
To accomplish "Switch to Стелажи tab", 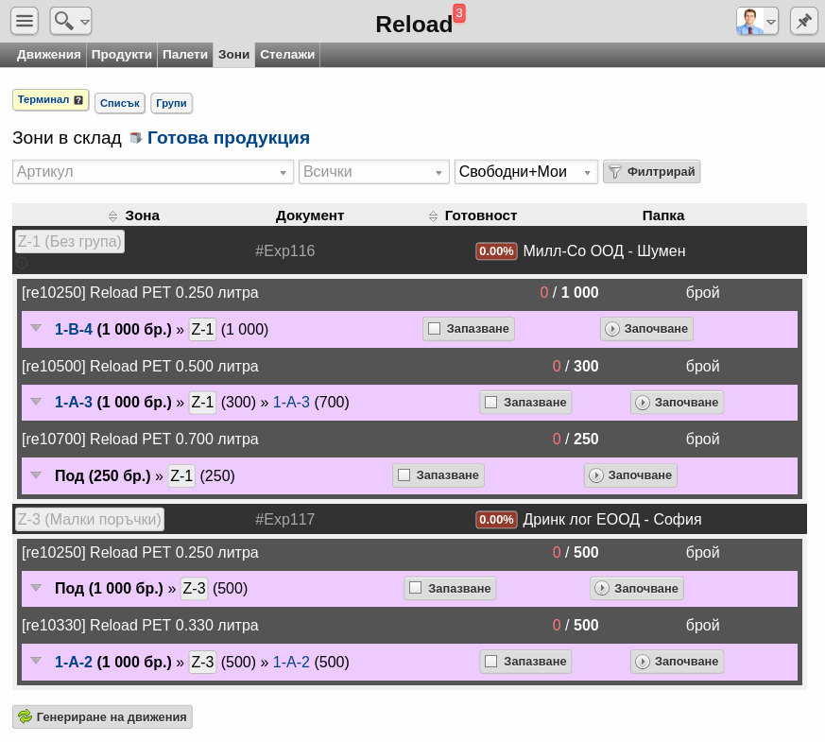I will 287,55.
